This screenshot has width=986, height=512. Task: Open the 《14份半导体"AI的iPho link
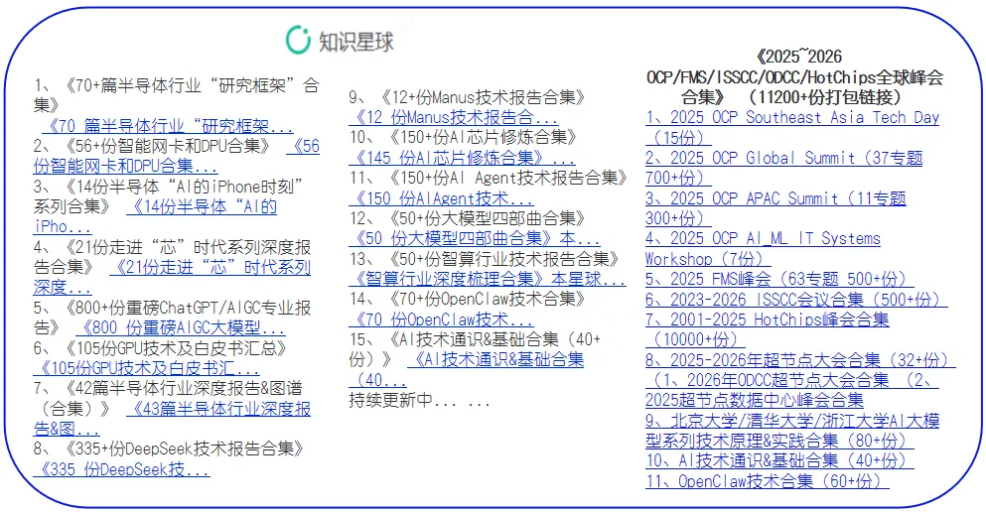155,216
